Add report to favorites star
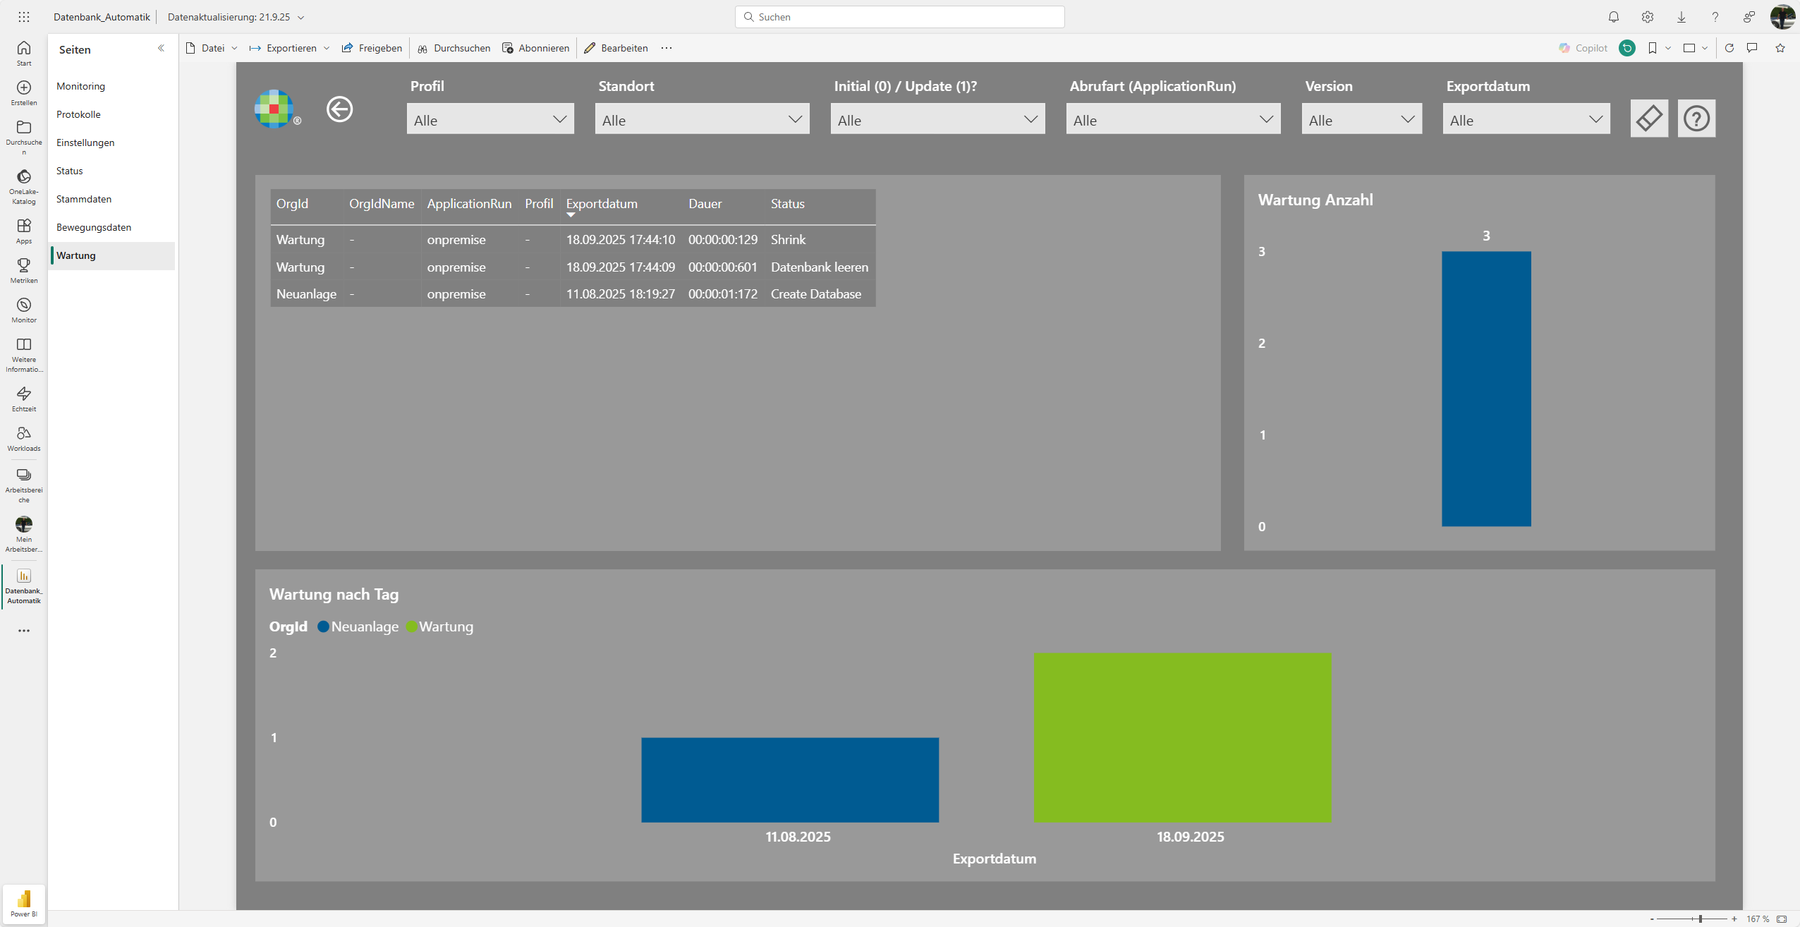Screen dimensions: 1800x927 [x=1780, y=48]
